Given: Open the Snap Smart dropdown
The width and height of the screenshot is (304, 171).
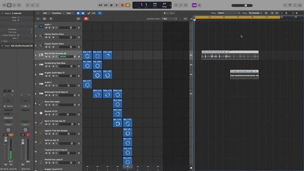Looking at the screenshot, I should (229, 13).
